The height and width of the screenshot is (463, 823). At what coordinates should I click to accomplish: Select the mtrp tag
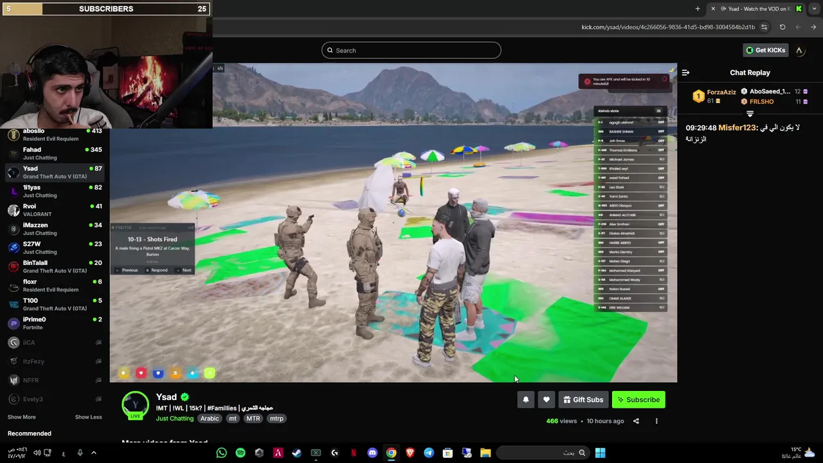pyautogui.click(x=276, y=419)
